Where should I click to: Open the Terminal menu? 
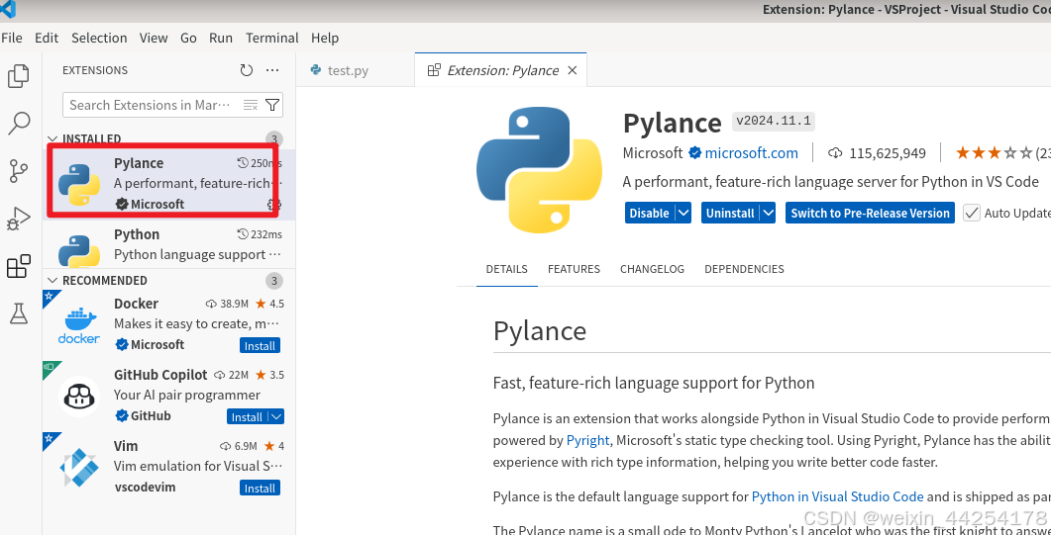coord(272,38)
